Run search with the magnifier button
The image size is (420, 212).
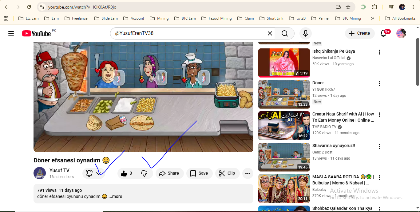[285, 33]
